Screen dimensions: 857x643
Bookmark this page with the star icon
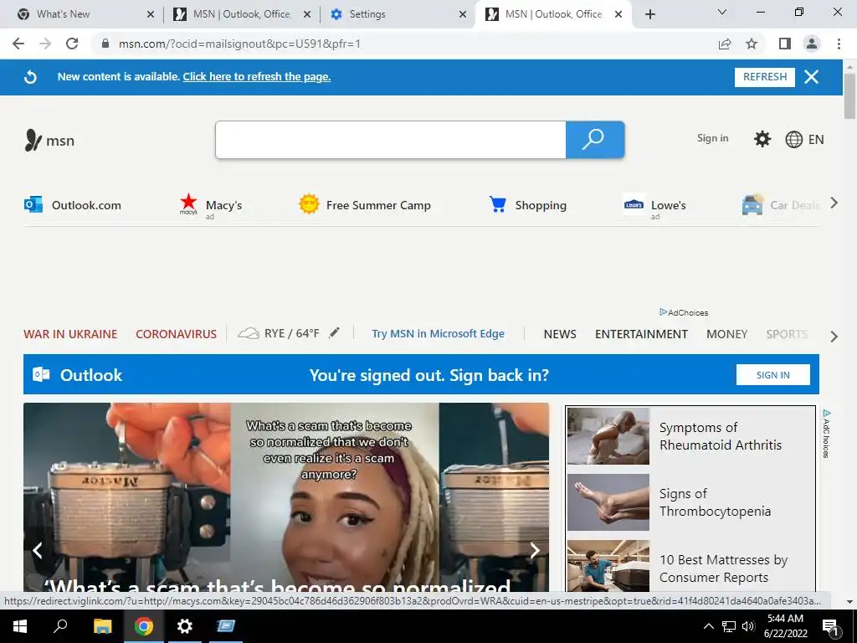pyautogui.click(x=752, y=44)
